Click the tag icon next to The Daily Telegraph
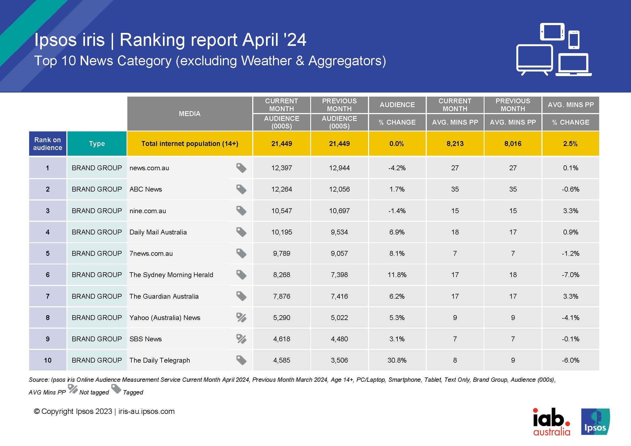631x446 pixels. (241, 360)
